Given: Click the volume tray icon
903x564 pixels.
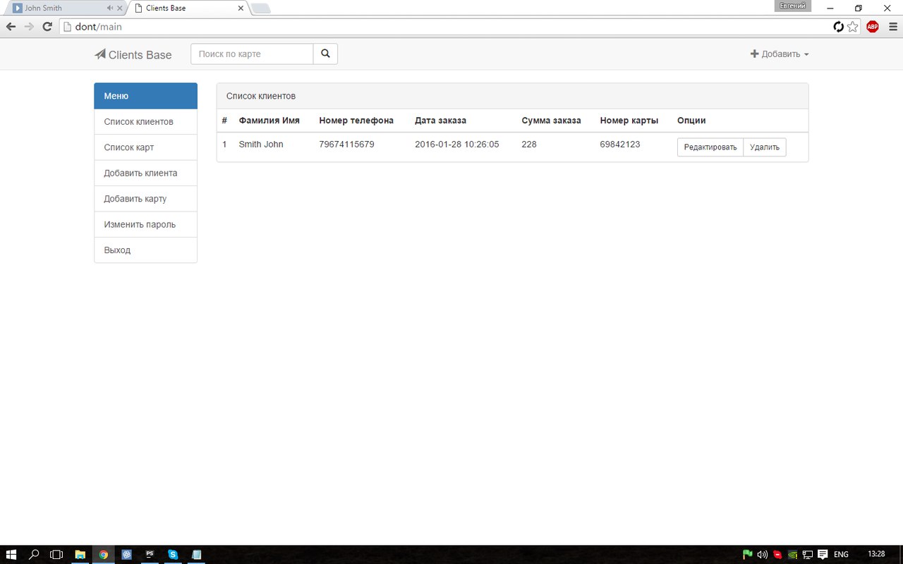Looking at the screenshot, I should (763, 554).
